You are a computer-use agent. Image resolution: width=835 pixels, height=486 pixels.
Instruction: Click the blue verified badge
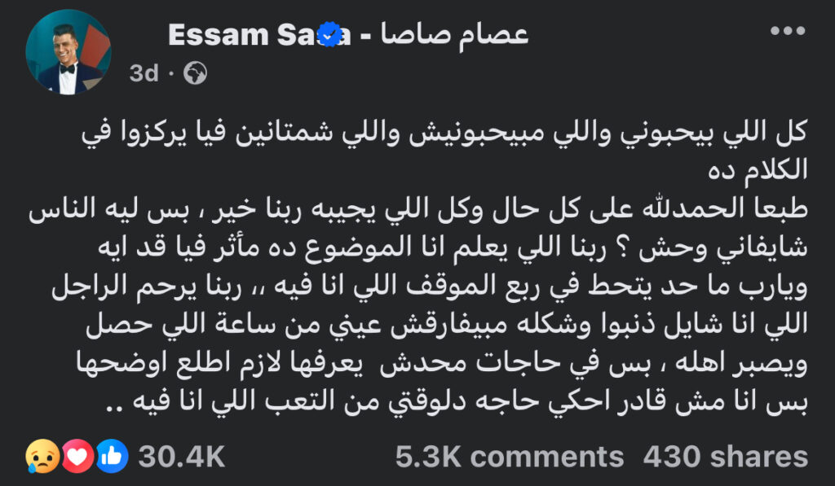coord(330,34)
